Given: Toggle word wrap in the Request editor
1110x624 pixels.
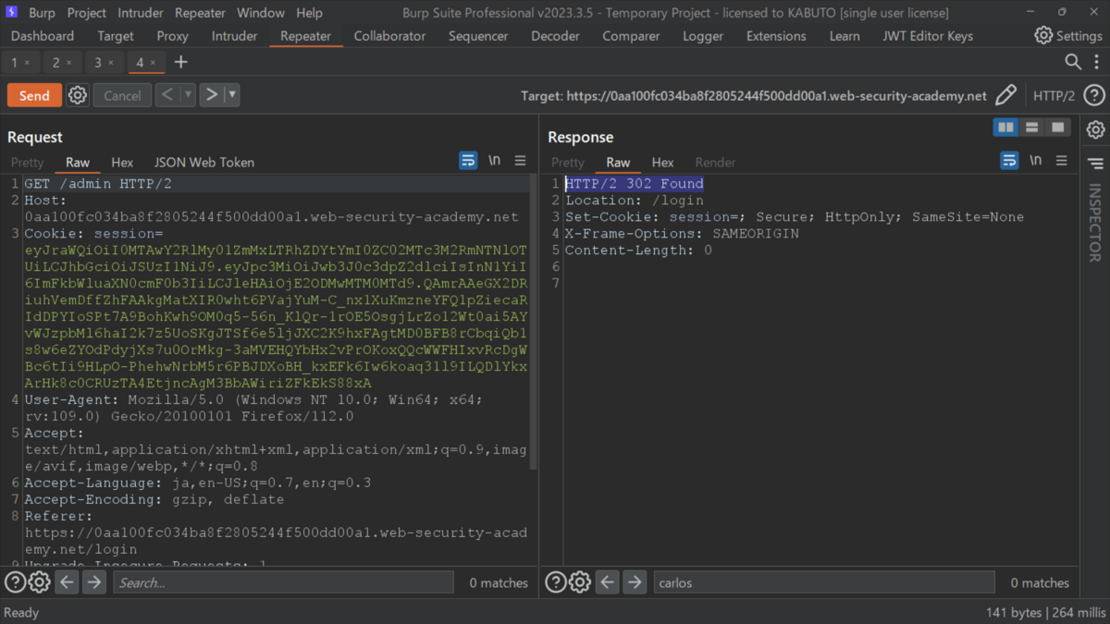Looking at the screenshot, I should click(x=468, y=161).
